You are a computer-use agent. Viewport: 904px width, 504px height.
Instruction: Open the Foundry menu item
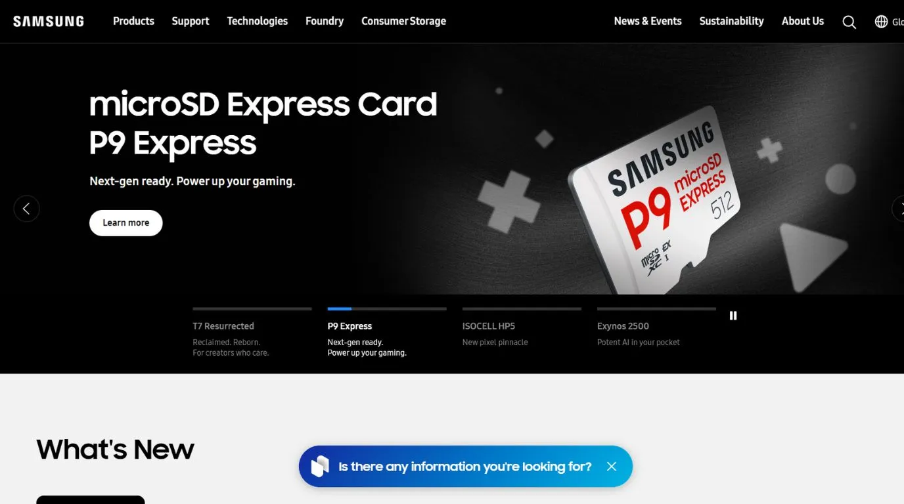pyautogui.click(x=325, y=21)
